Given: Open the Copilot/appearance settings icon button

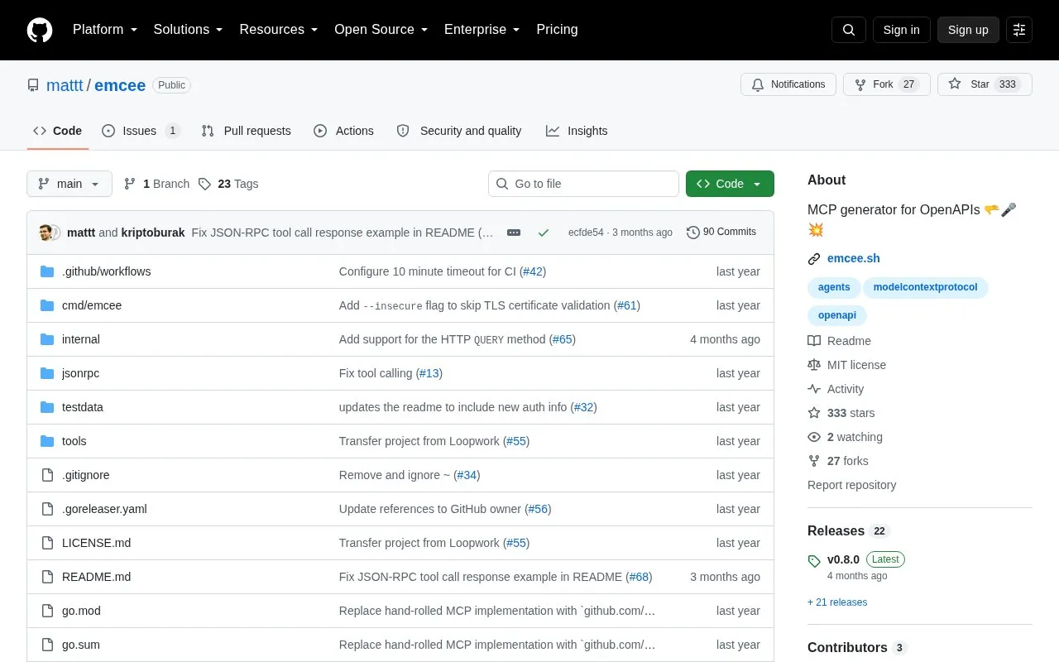Looking at the screenshot, I should pyautogui.click(x=1019, y=30).
